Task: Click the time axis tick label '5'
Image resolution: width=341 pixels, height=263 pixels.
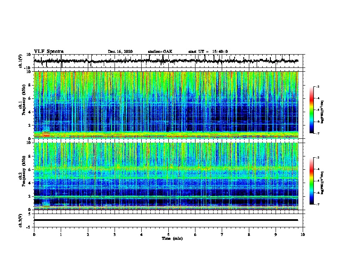Action: (168, 235)
